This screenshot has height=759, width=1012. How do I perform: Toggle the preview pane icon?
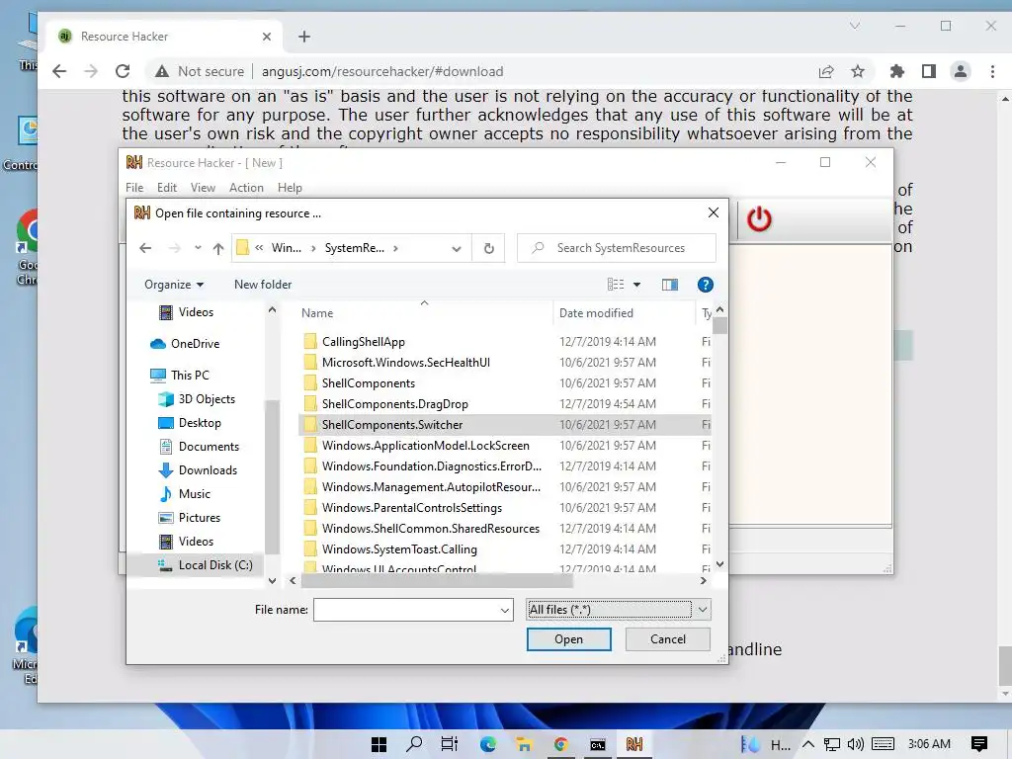point(669,285)
